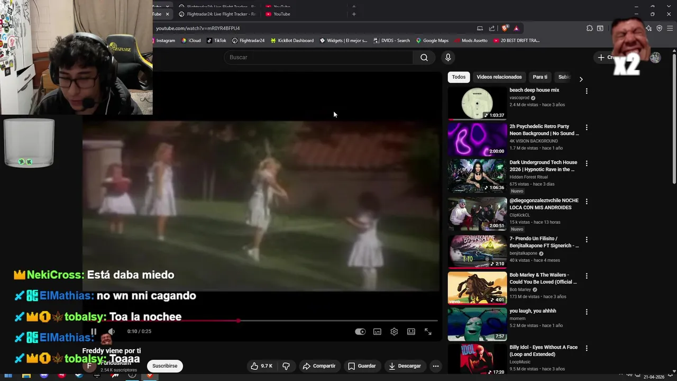The image size is (677, 381).
Task: Open TikTok bookmark
Action: 216,41
